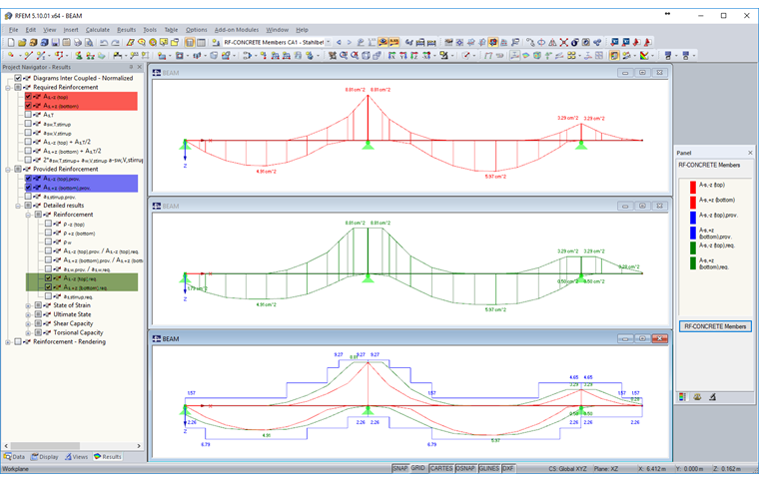
Task: Click the RF-CONCRETE Members button in Panel
Action: click(x=715, y=326)
